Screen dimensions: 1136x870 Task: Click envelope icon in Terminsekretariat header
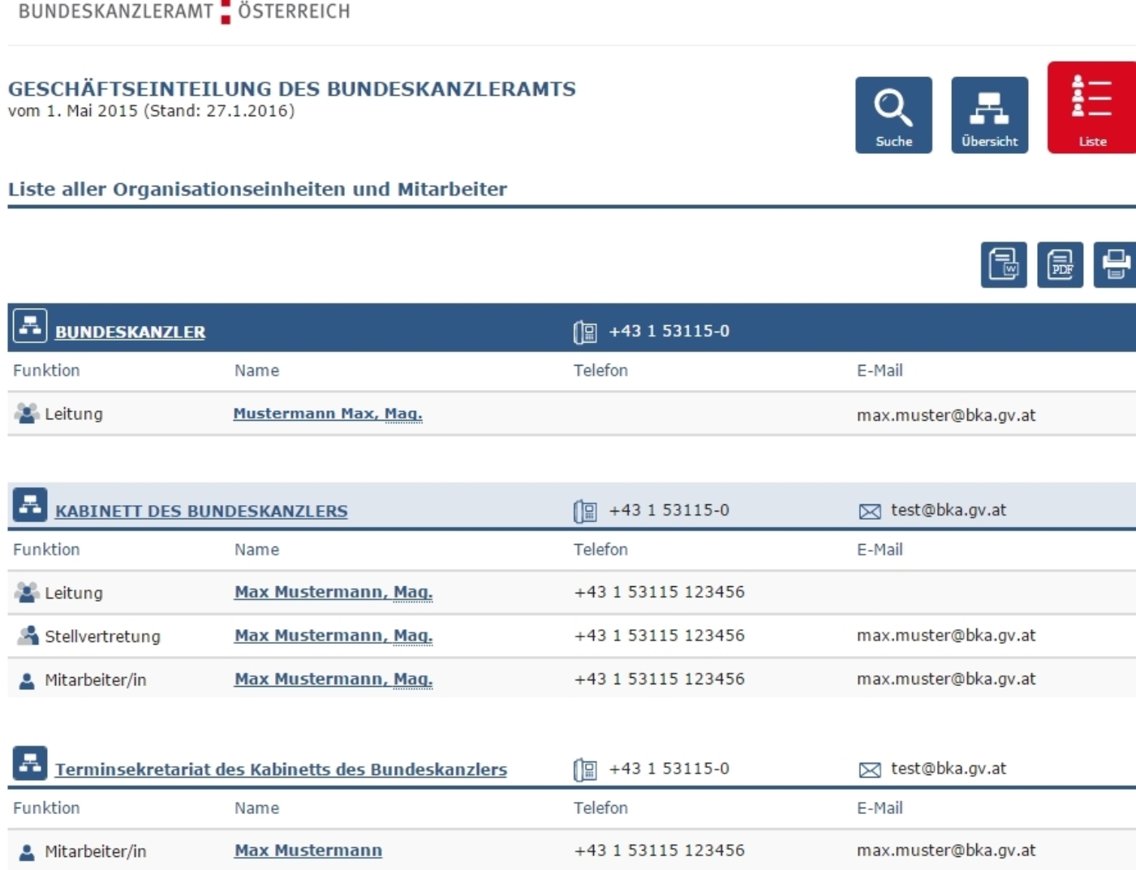pos(870,769)
